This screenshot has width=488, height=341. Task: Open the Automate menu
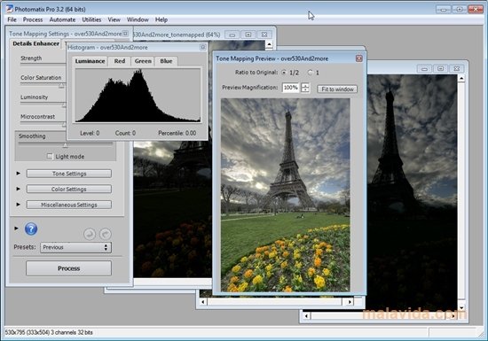click(x=62, y=19)
